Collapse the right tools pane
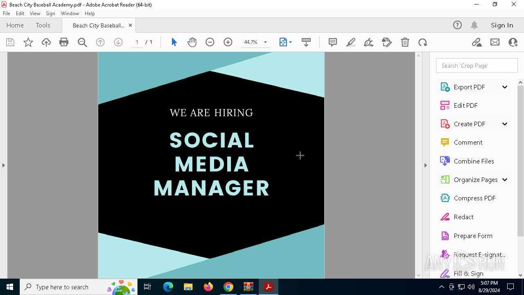This screenshot has height=295, width=524. pos(426,165)
